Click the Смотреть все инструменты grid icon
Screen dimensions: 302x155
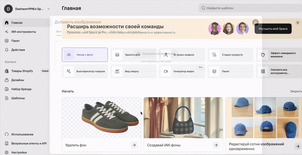coord(263,71)
